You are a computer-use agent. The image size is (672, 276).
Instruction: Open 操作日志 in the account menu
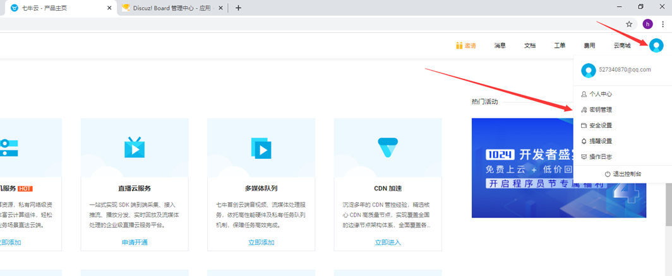tap(623, 157)
